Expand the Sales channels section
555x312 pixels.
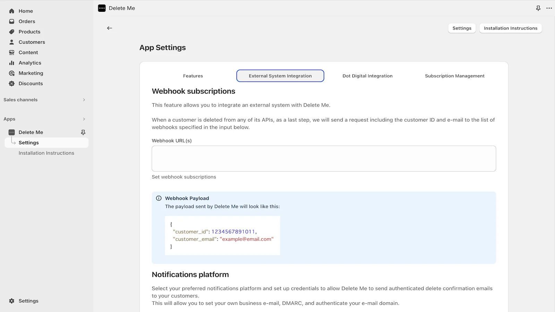coord(84,100)
